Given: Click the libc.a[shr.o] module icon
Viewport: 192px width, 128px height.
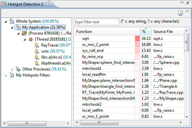Looking at the screenshot, I should [37, 57].
